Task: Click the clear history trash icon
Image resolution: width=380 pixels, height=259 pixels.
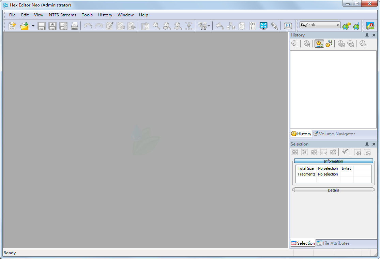Action: (307, 44)
